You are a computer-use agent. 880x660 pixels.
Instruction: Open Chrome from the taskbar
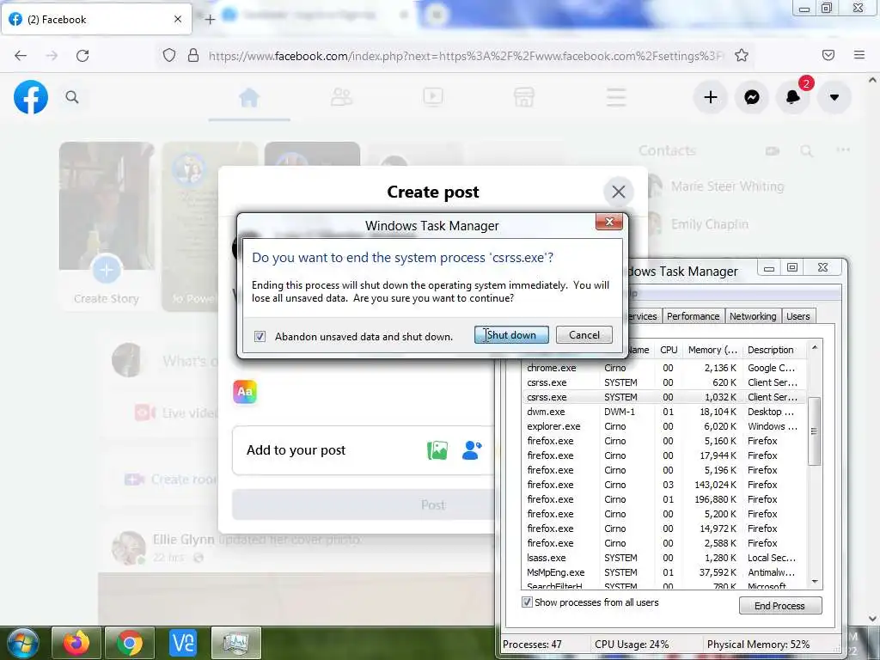(130, 643)
